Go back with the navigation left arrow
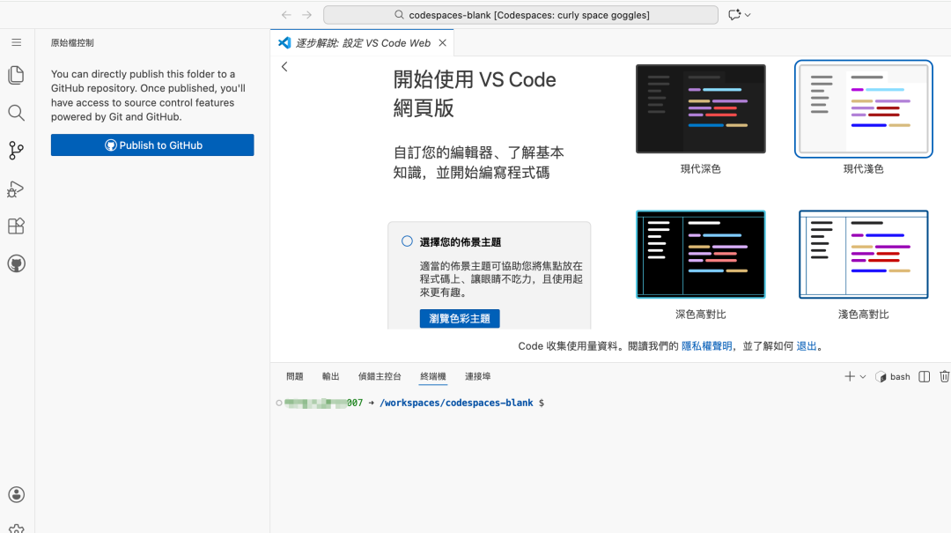The image size is (951, 533). point(286,15)
